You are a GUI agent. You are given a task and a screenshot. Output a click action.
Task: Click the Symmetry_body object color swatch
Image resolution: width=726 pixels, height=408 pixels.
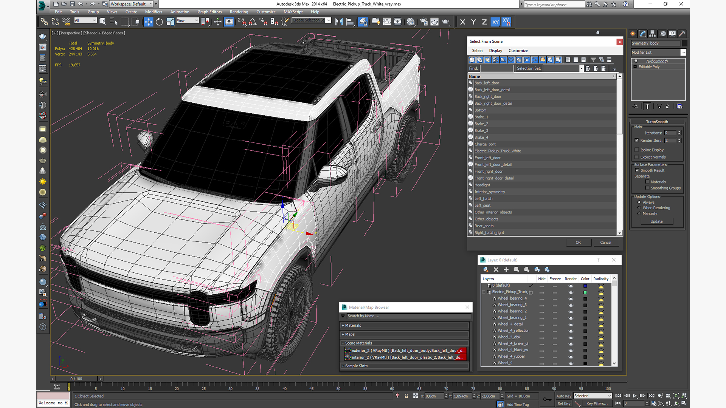click(684, 43)
